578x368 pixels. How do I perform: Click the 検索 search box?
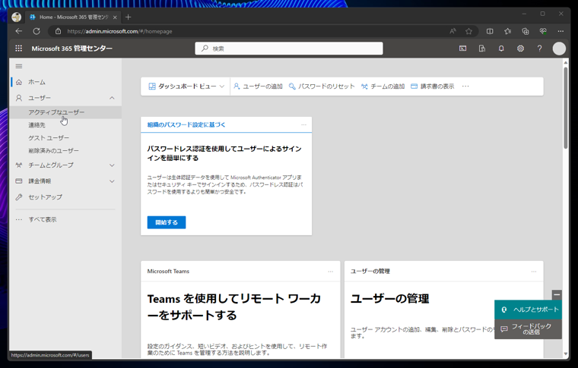point(289,49)
